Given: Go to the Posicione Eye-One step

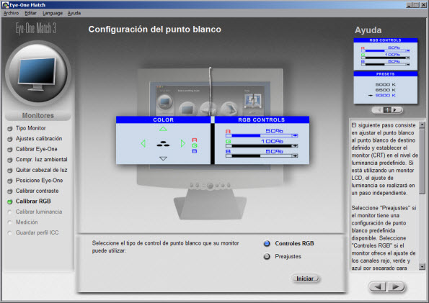Looking at the screenshot, I should tap(39, 181).
